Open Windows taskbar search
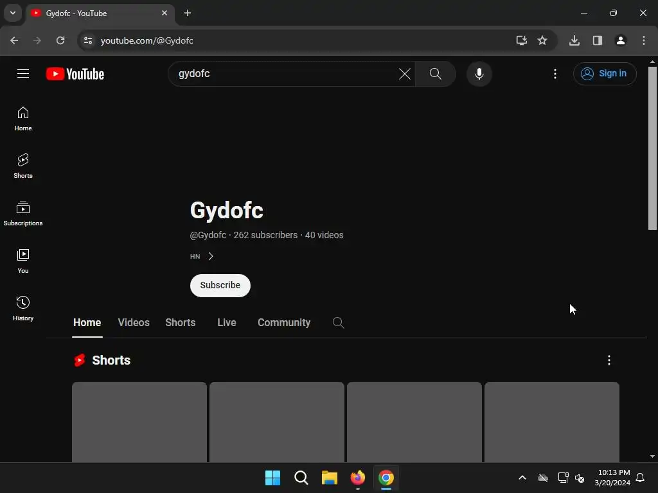The height and width of the screenshot is (493, 658). (x=301, y=478)
